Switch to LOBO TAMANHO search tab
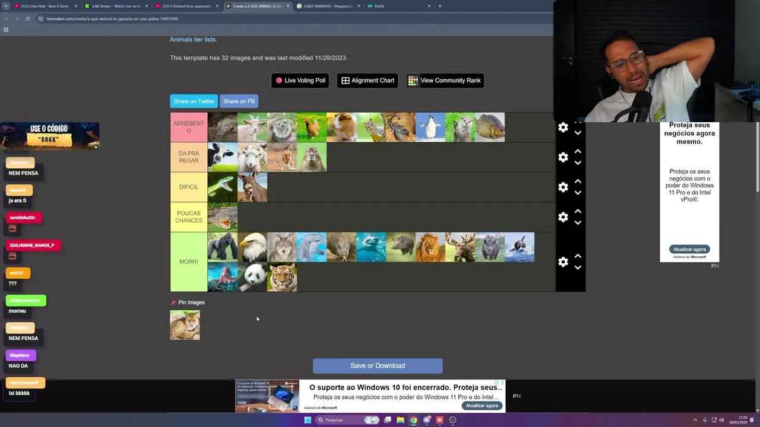The width and height of the screenshot is (760, 427). pyautogui.click(x=328, y=6)
